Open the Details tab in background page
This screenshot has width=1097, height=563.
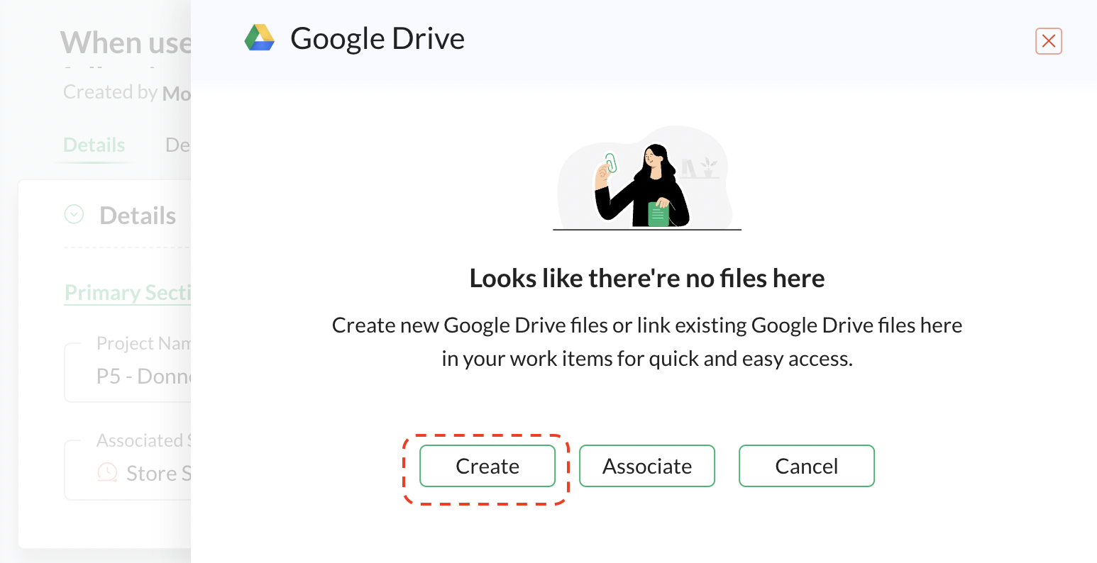point(94,145)
